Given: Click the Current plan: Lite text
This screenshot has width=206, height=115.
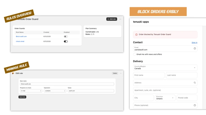Looking at the screenshot, I should [x=92, y=32].
